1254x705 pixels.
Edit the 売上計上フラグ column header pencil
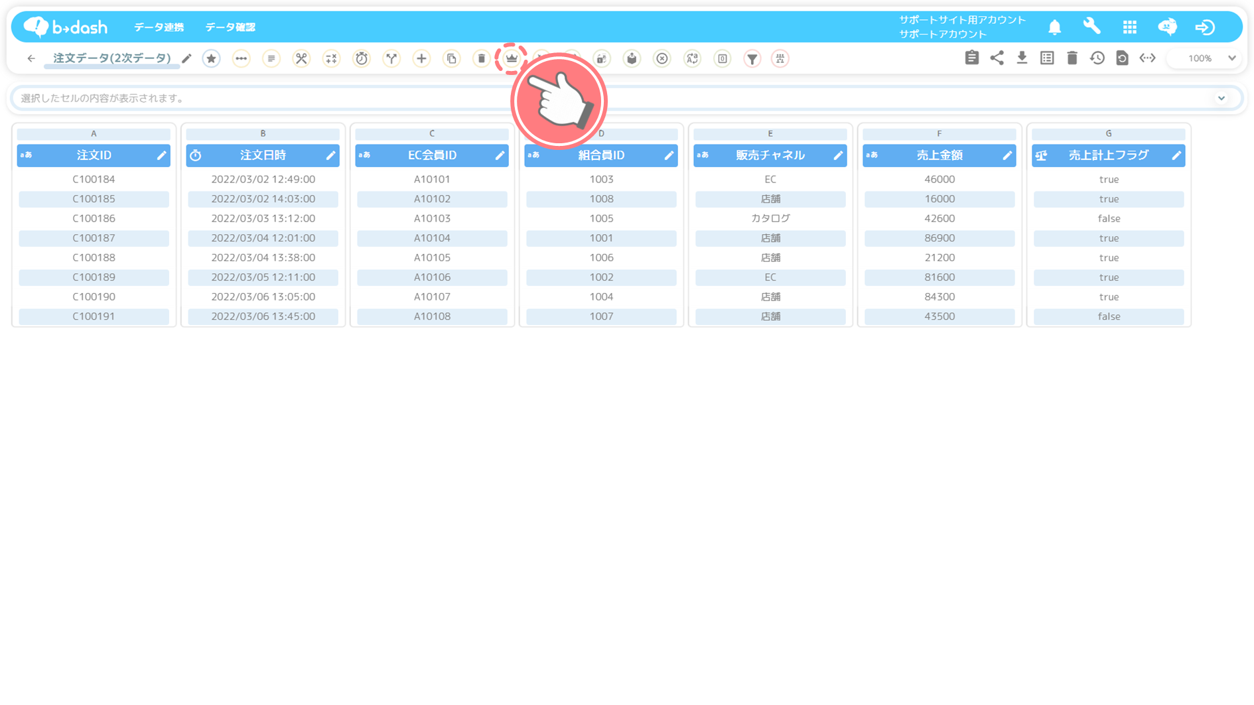point(1176,155)
